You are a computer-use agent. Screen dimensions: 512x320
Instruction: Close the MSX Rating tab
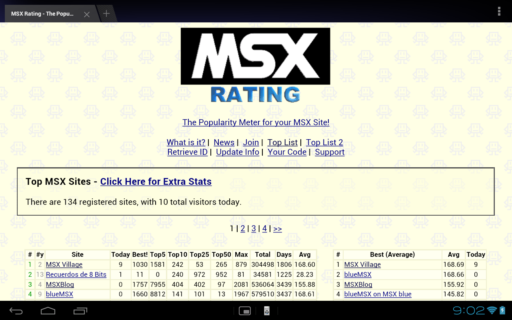[87, 14]
